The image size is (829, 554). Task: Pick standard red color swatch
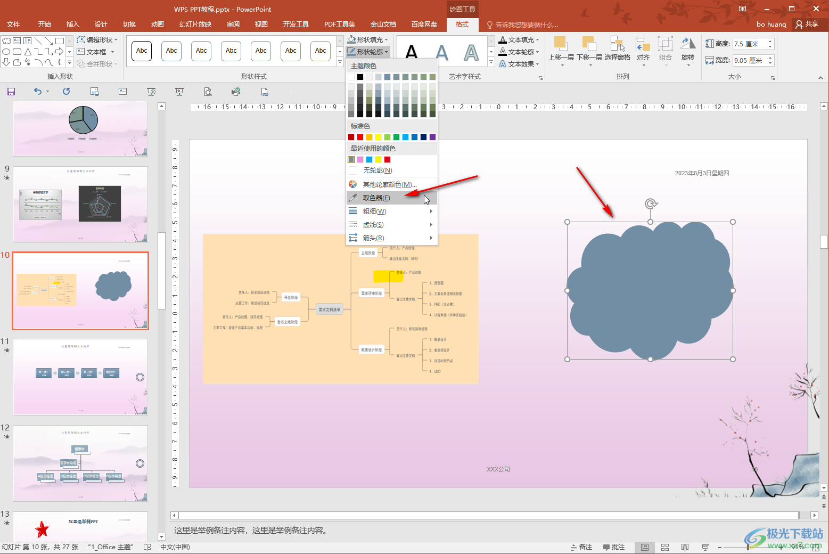(x=360, y=137)
